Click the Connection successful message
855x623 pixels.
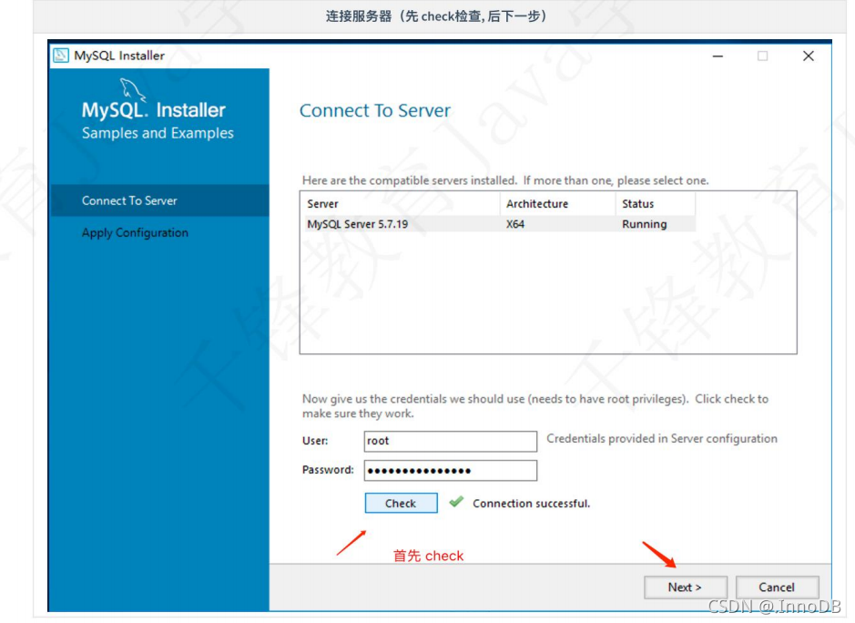click(531, 503)
